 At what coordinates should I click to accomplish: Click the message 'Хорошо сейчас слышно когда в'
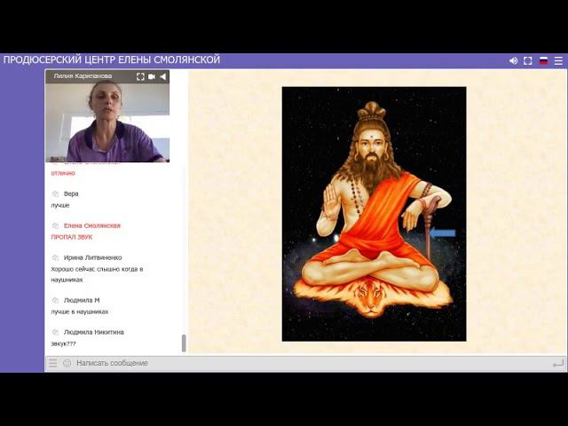pos(97,269)
